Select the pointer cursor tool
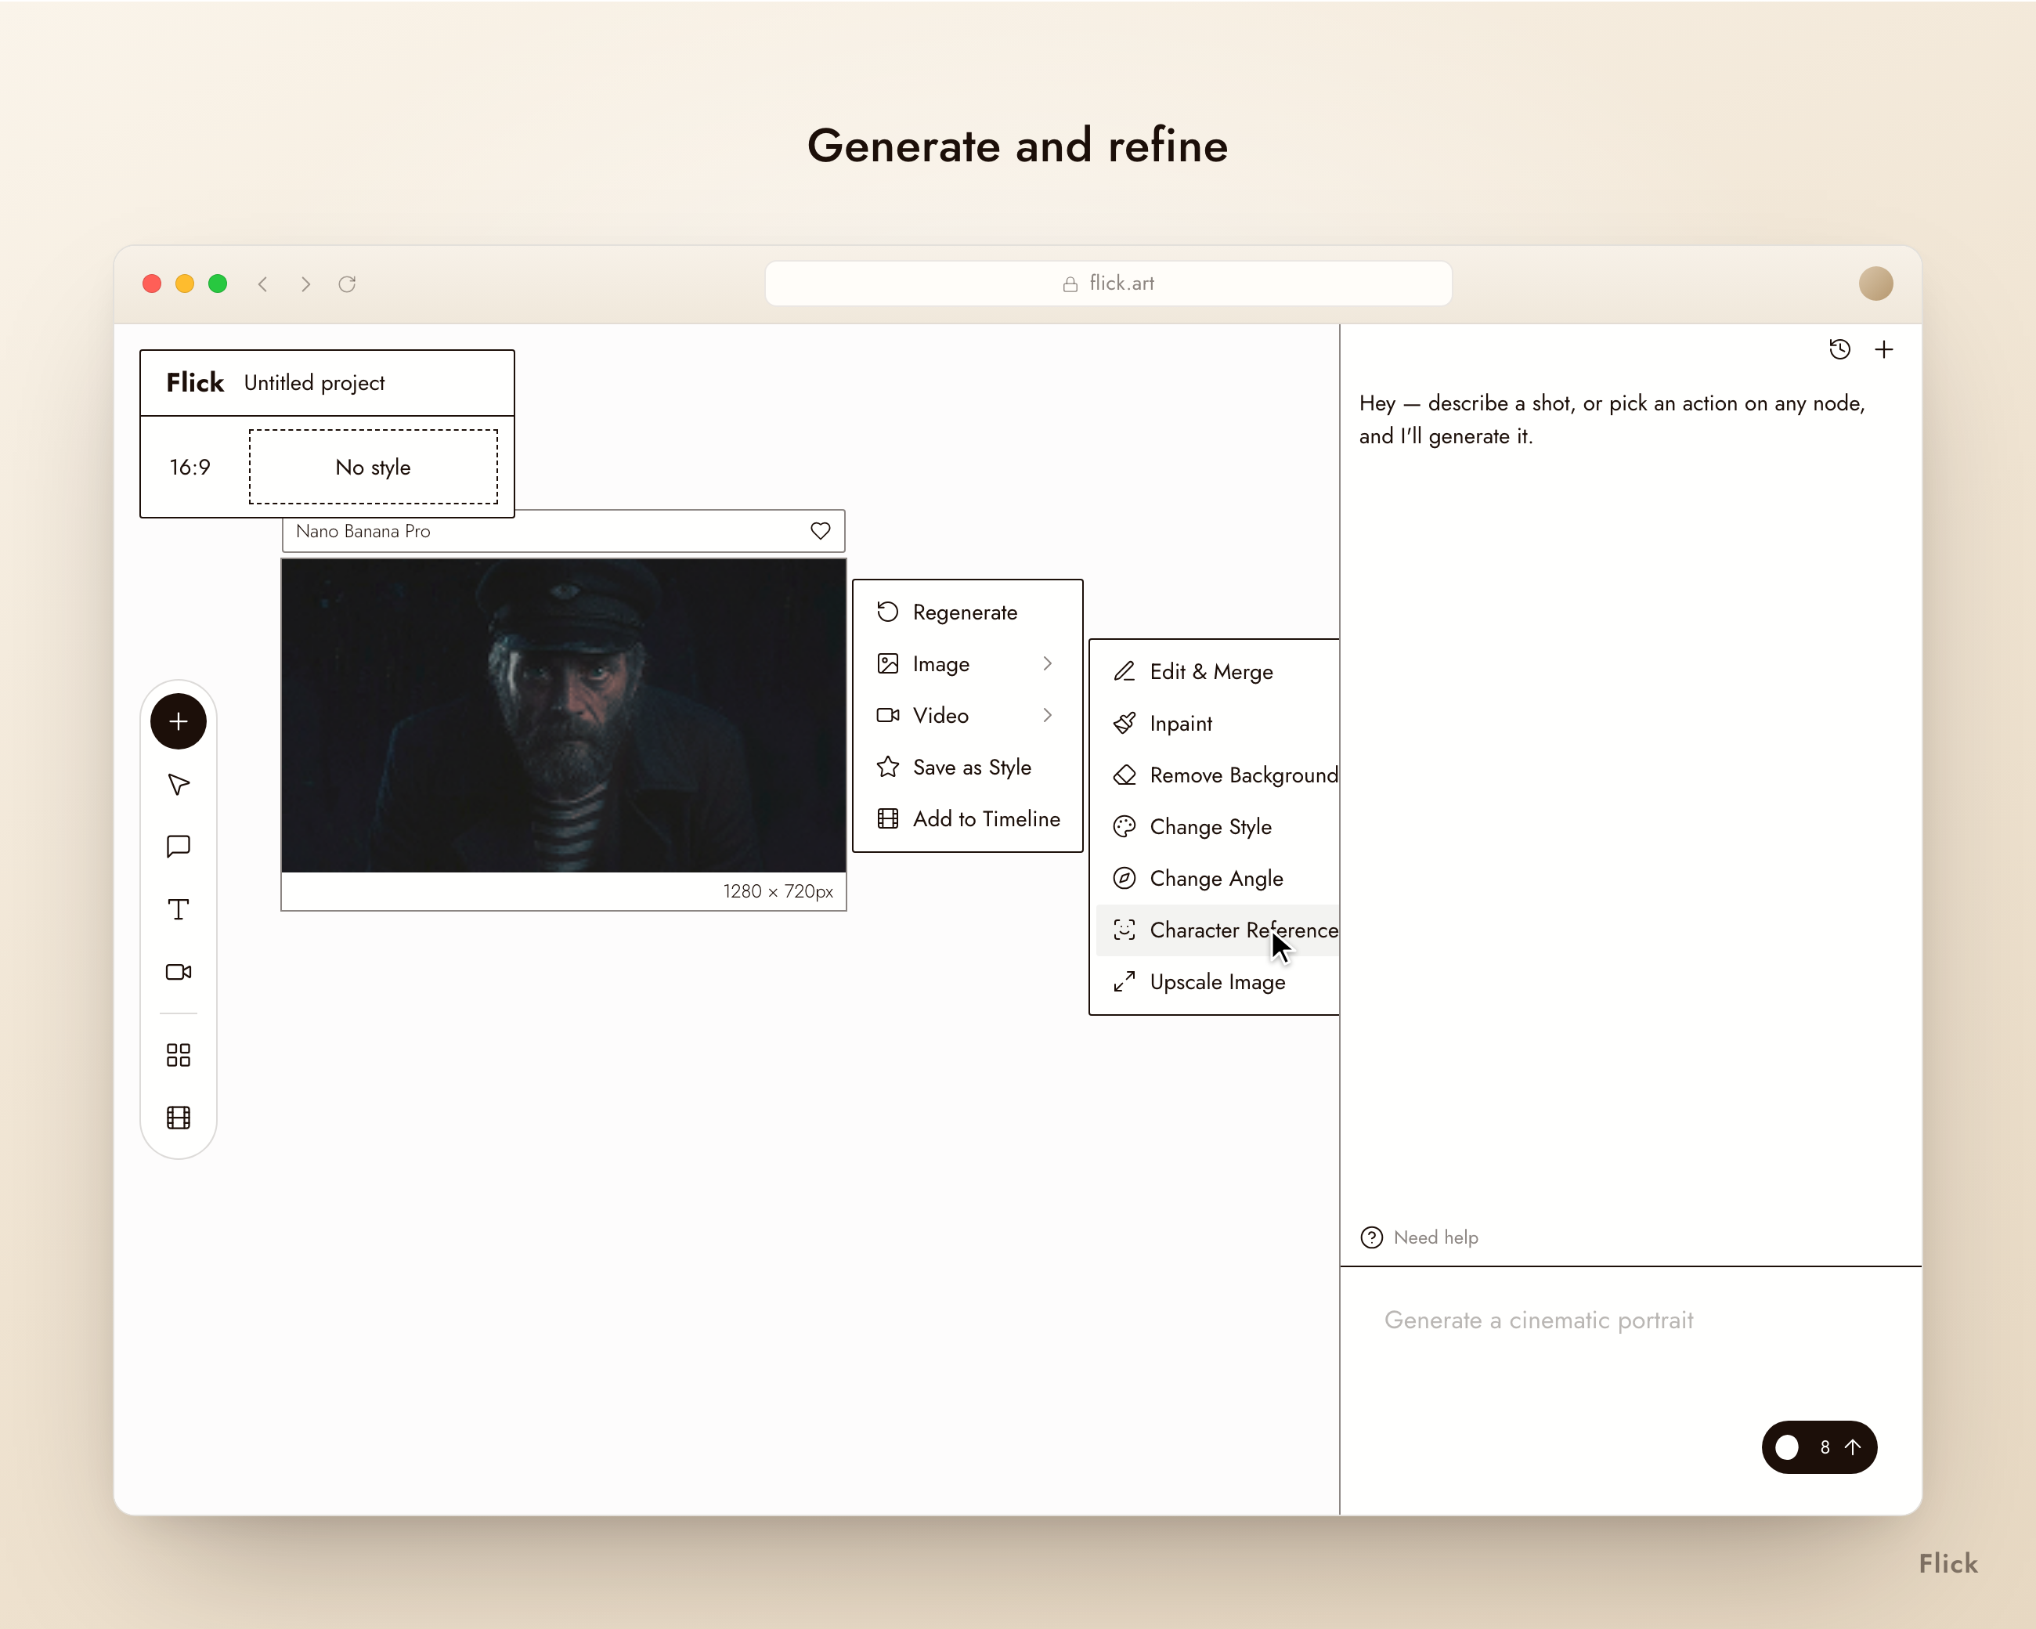The image size is (2036, 1629). pos(179,785)
